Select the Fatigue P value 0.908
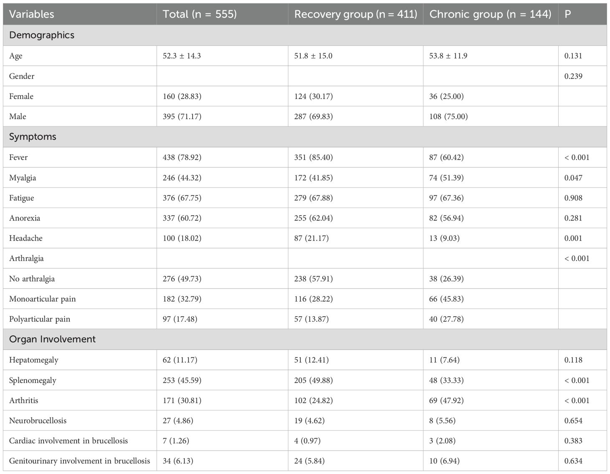Image resolution: width=610 pixels, height=474 pixels. [573, 198]
